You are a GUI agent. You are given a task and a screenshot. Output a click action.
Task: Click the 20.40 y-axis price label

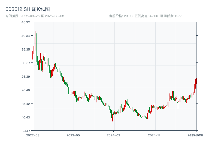tap(26, 90)
